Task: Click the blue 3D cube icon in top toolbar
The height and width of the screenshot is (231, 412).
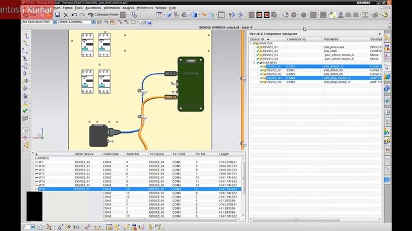Action: [194, 15]
